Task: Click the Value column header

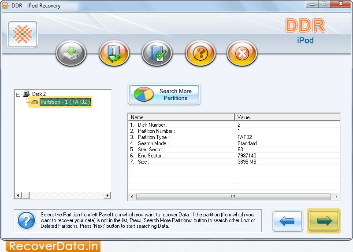Action: [x=287, y=117]
